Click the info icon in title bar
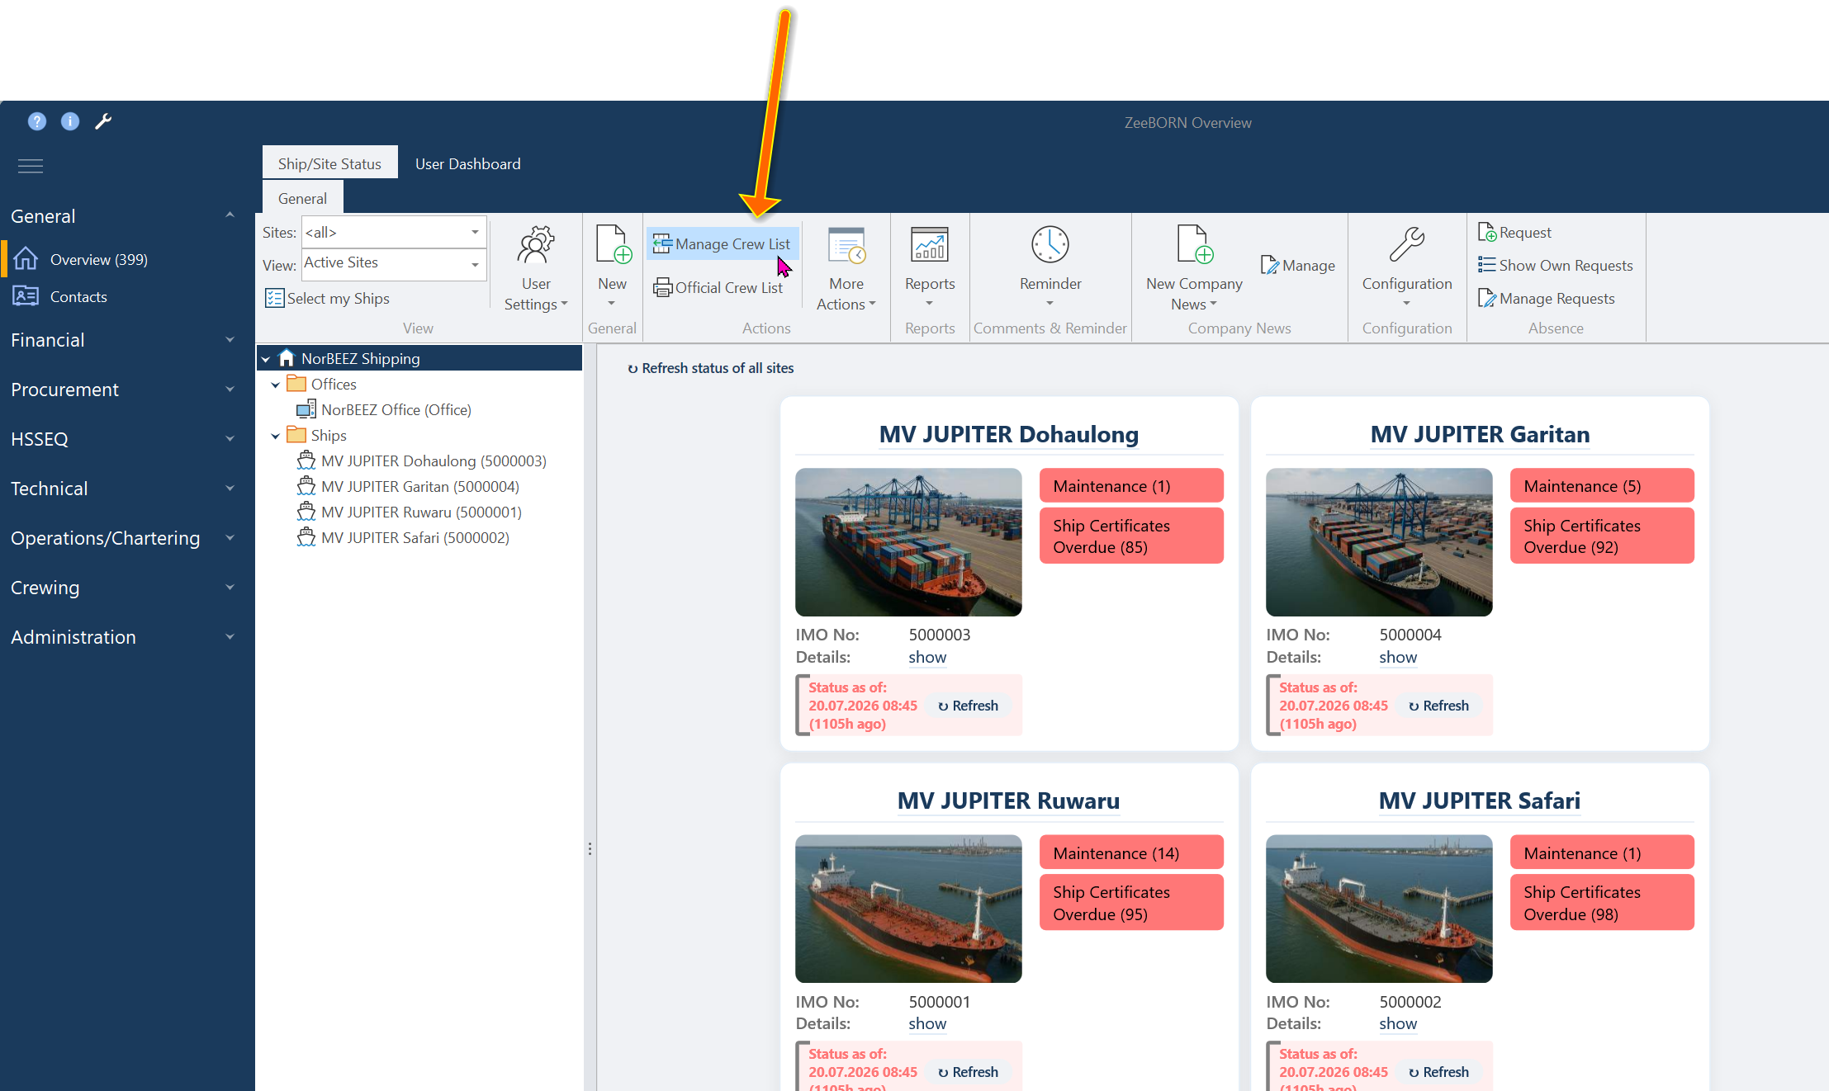Screen dimensions: 1829x1091 (x=70, y=121)
